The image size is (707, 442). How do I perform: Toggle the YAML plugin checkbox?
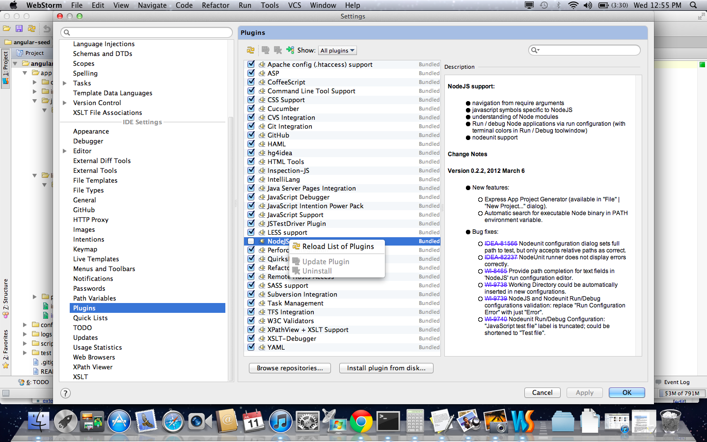click(251, 347)
